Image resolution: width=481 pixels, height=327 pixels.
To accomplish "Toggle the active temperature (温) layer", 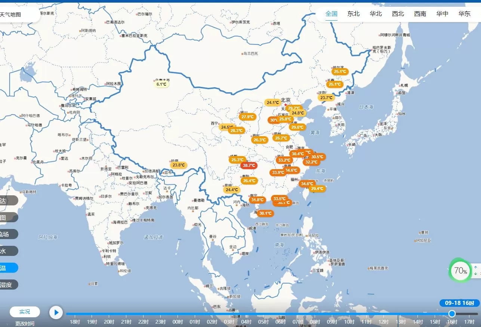I will [x=7, y=268].
